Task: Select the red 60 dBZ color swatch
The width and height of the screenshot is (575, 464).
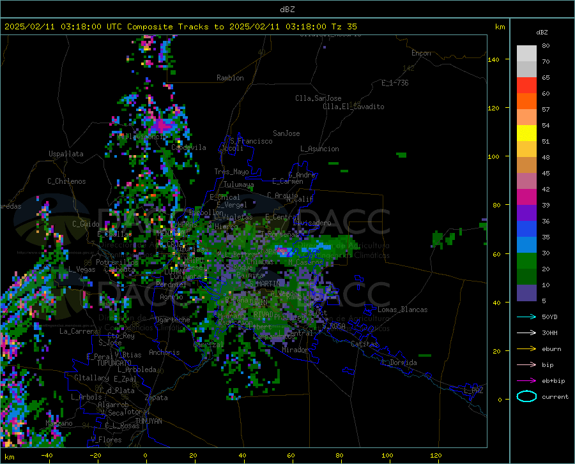Action: click(x=526, y=86)
